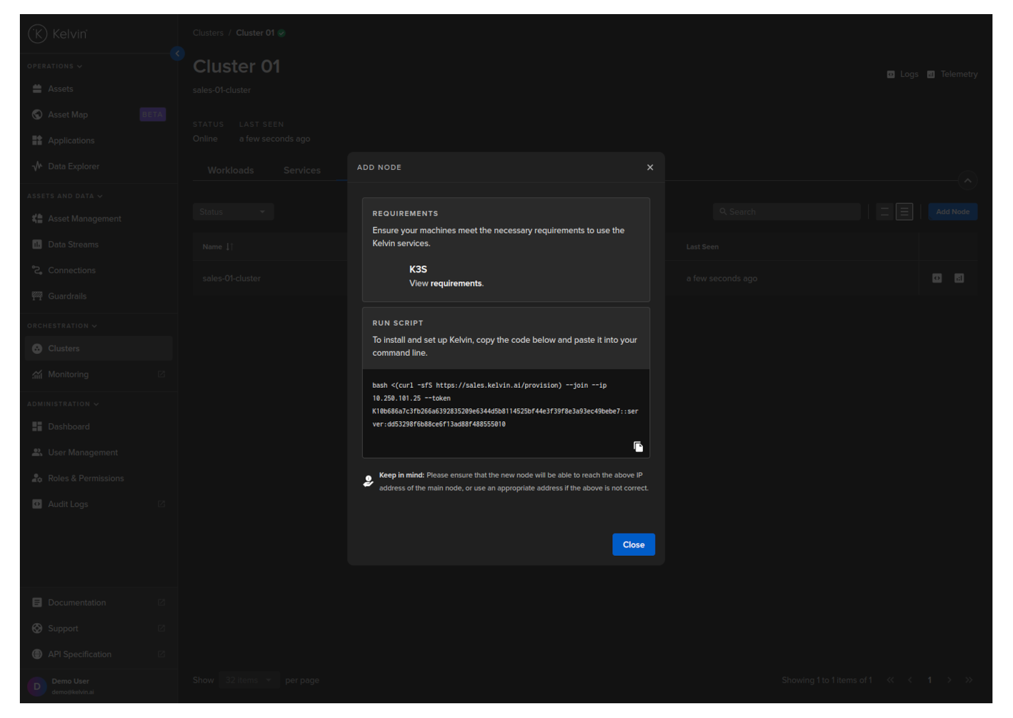The width and height of the screenshot is (1013, 718).
Task: Collapse the sidebar with the arrow toggle
Action: (x=178, y=54)
